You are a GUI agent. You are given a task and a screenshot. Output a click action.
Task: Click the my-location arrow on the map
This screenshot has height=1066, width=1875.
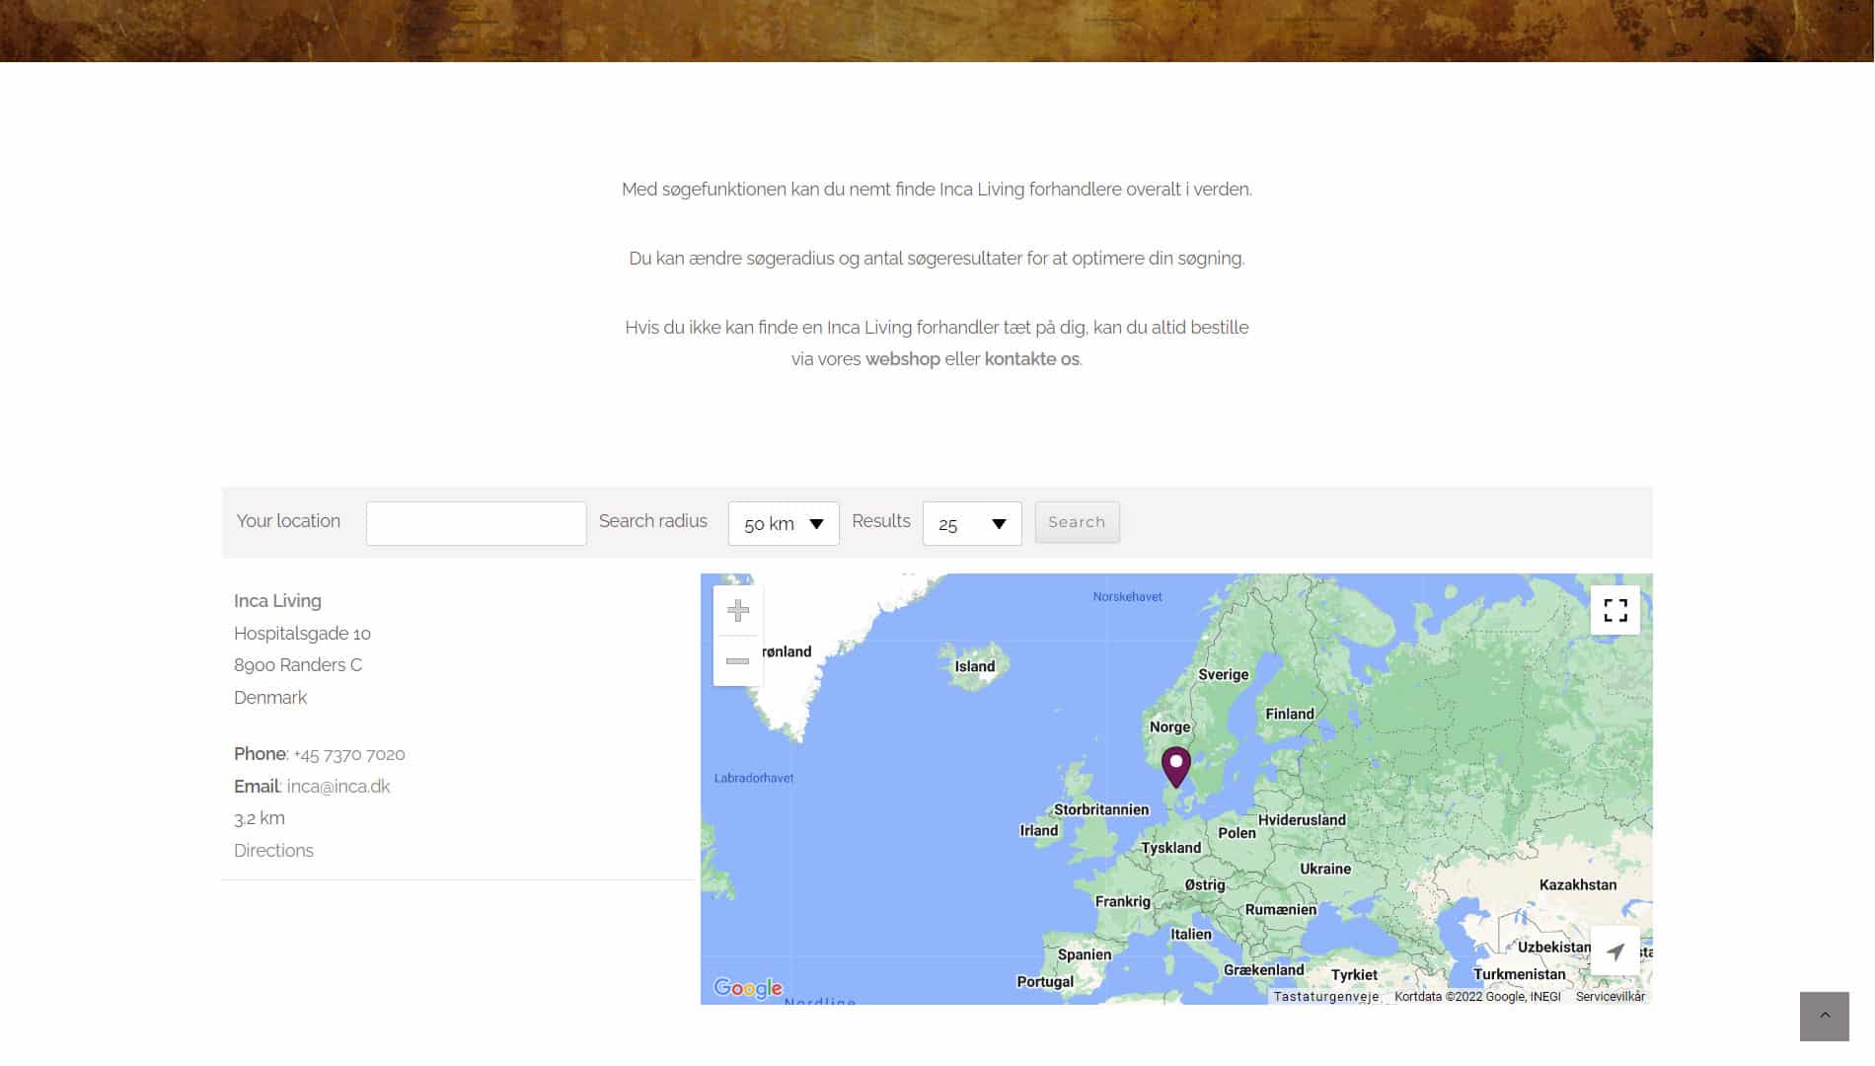point(1614,951)
